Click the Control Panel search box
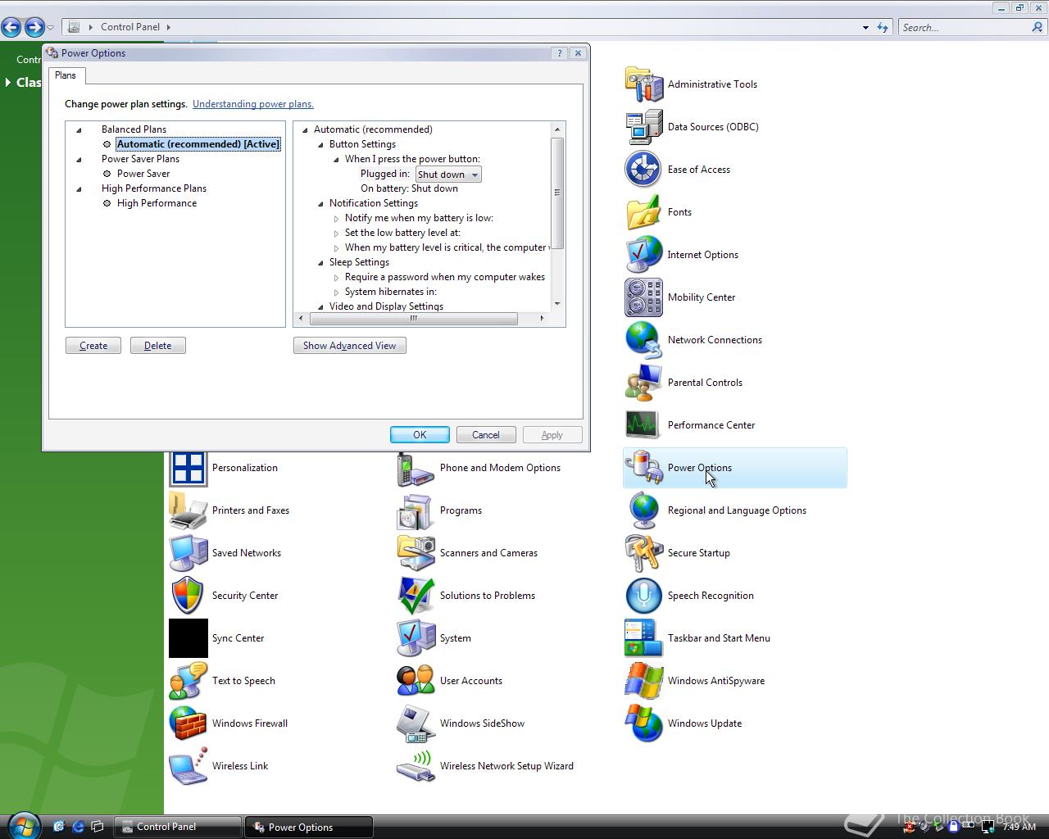Image resolution: width=1049 pixels, height=839 pixels. [972, 27]
